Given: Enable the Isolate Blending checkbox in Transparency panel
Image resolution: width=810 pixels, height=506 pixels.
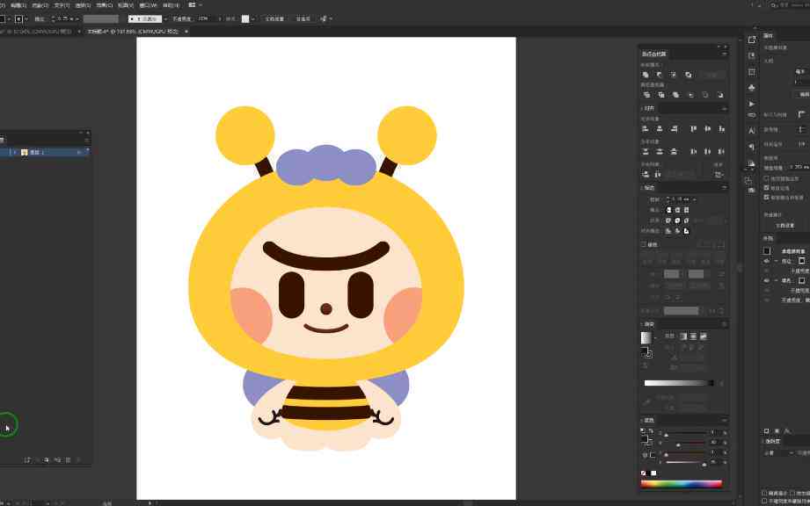Looking at the screenshot, I should coord(764,493).
